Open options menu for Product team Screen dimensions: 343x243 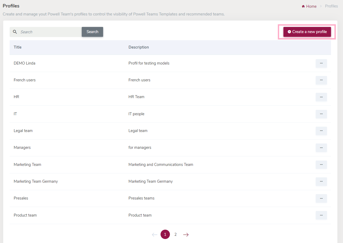pos(321,215)
